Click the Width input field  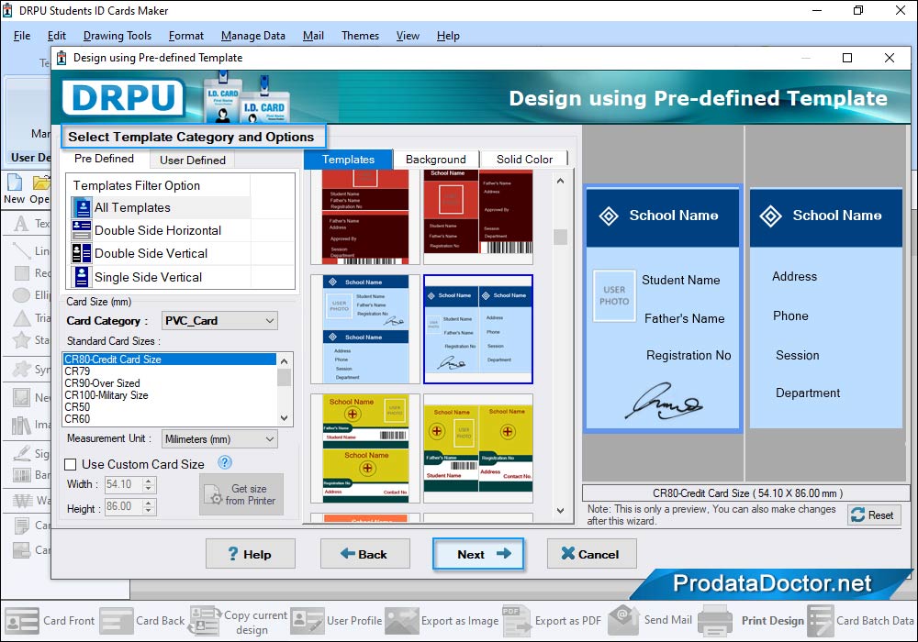point(124,484)
